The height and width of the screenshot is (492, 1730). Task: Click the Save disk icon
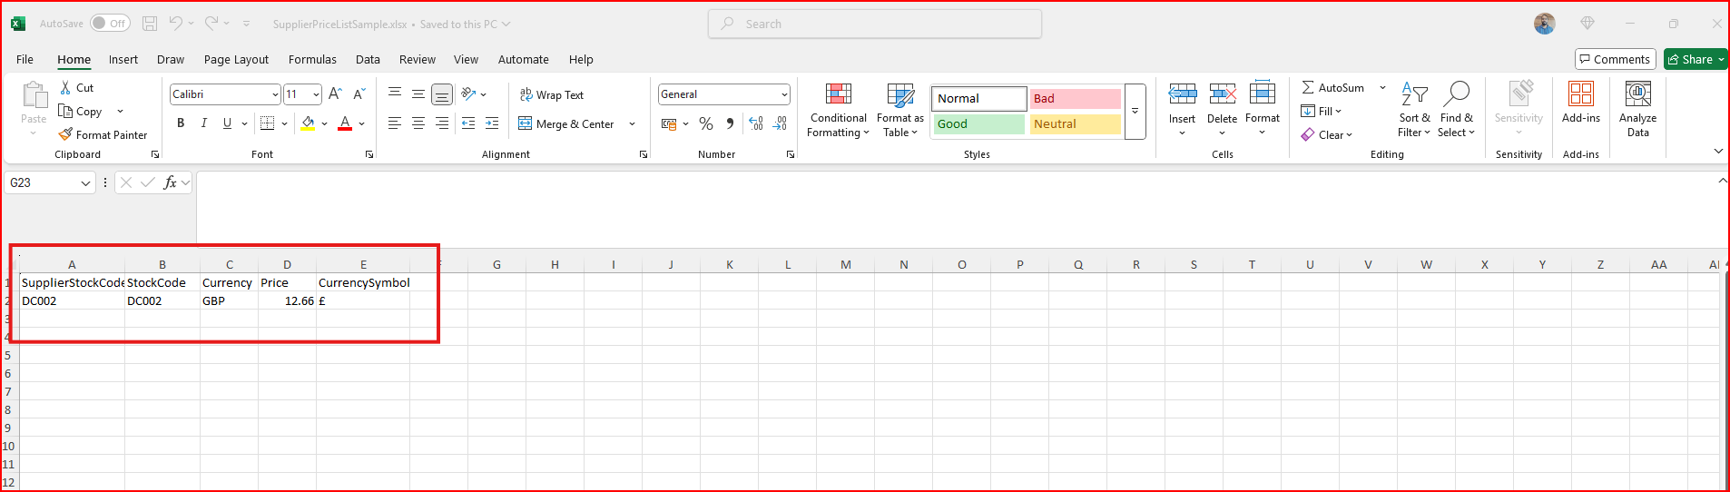(150, 24)
